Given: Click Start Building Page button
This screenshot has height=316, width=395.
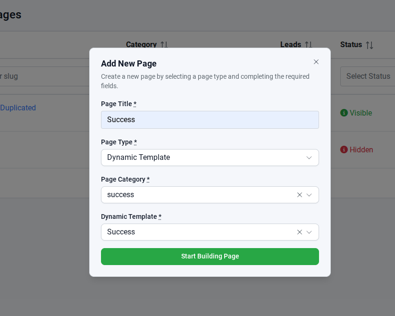Looking at the screenshot, I should pyautogui.click(x=210, y=257).
